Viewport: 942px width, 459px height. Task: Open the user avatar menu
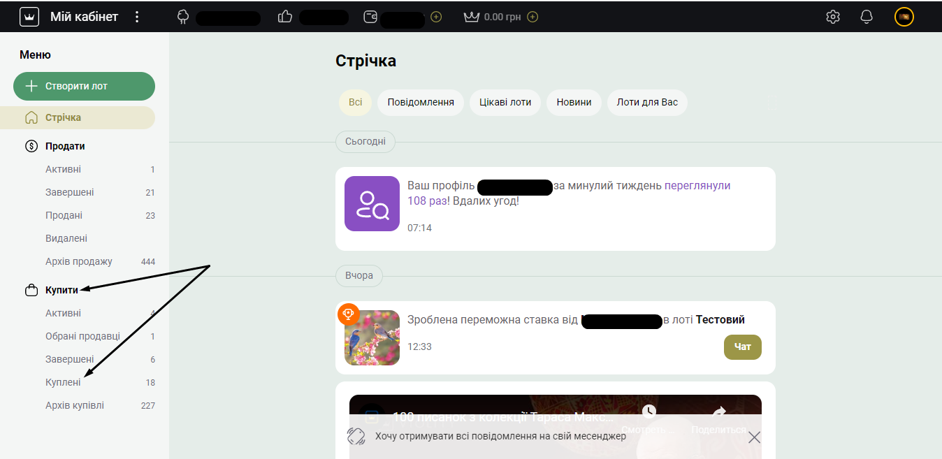[904, 17]
